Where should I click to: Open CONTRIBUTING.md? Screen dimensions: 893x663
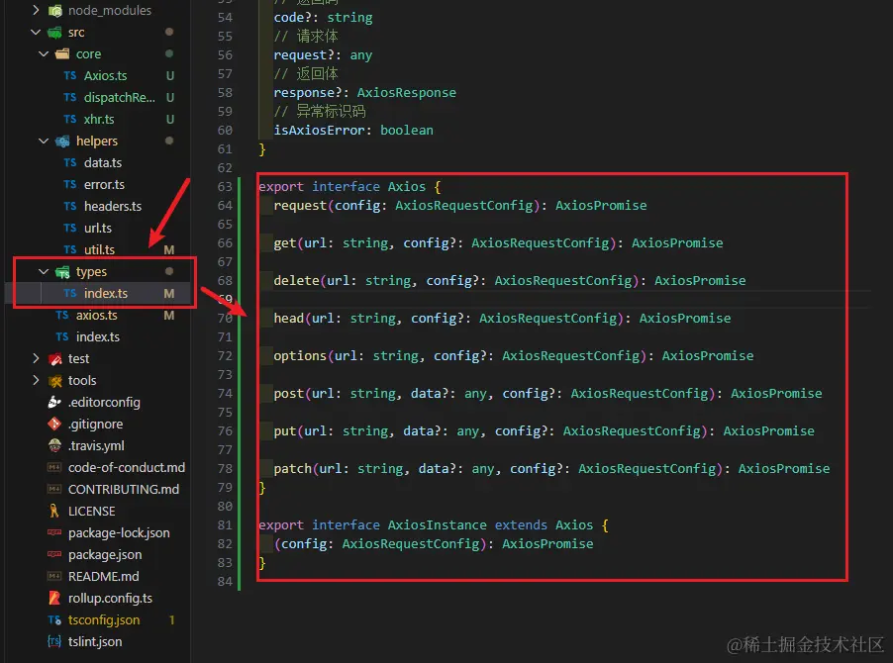124,489
